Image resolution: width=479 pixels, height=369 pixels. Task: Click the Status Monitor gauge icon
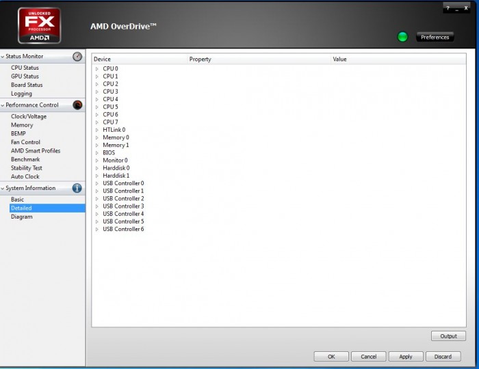pyautogui.click(x=77, y=57)
